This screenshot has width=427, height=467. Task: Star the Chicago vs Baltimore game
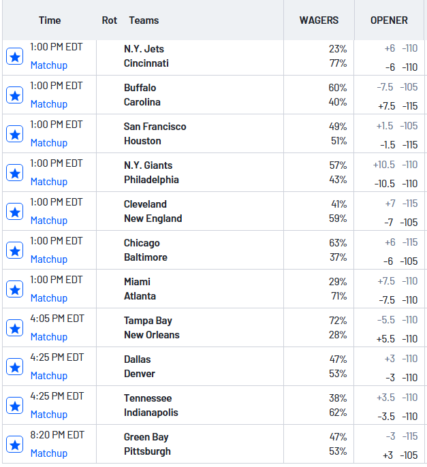tap(14, 251)
